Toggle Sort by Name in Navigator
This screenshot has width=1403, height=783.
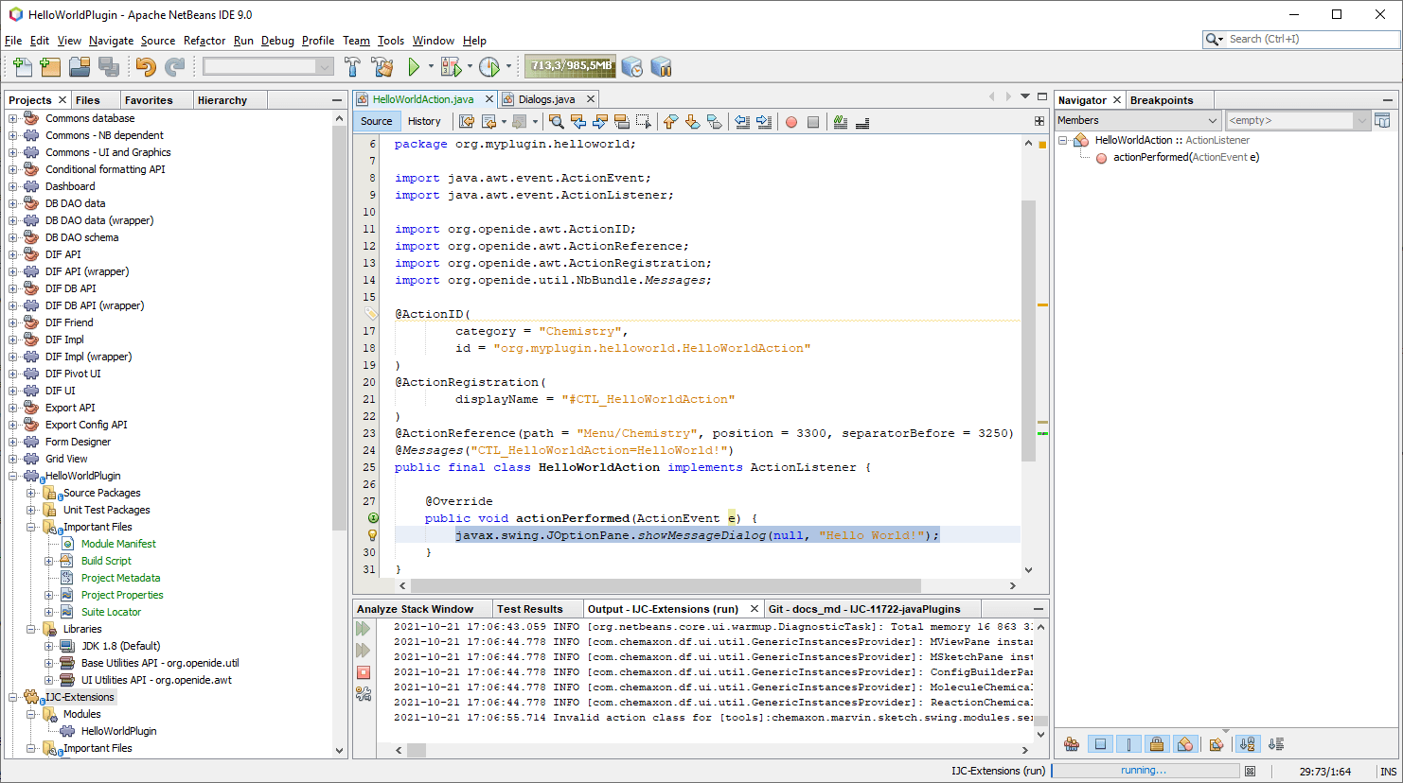coord(1248,744)
